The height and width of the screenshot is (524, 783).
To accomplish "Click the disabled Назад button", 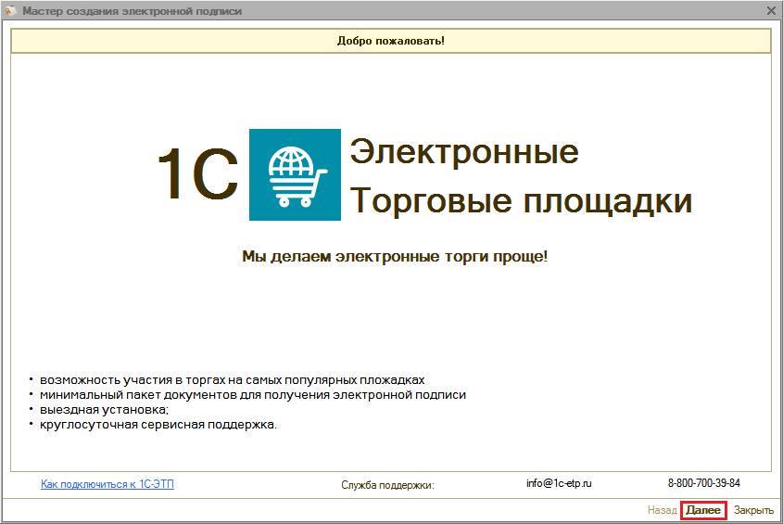I will [663, 510].
